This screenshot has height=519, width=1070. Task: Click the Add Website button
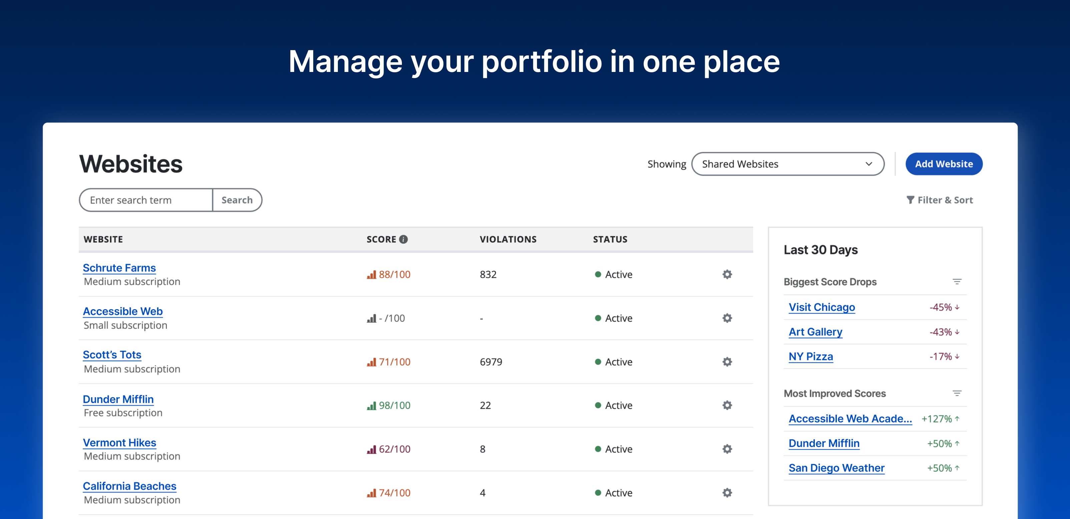[x=944, y=164]
